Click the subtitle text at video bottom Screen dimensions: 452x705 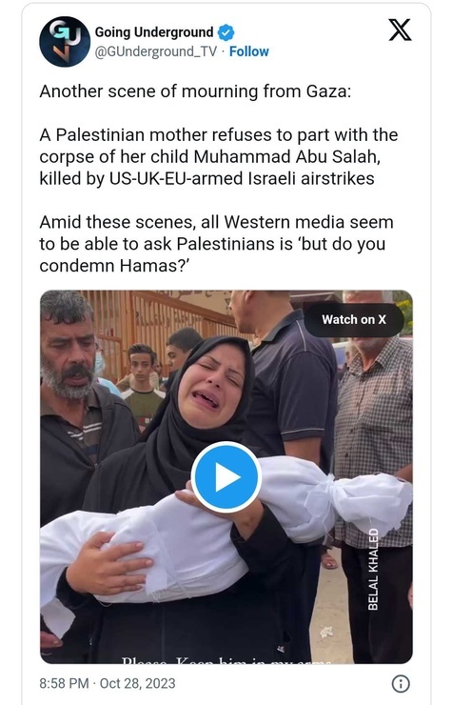[226, 661]
